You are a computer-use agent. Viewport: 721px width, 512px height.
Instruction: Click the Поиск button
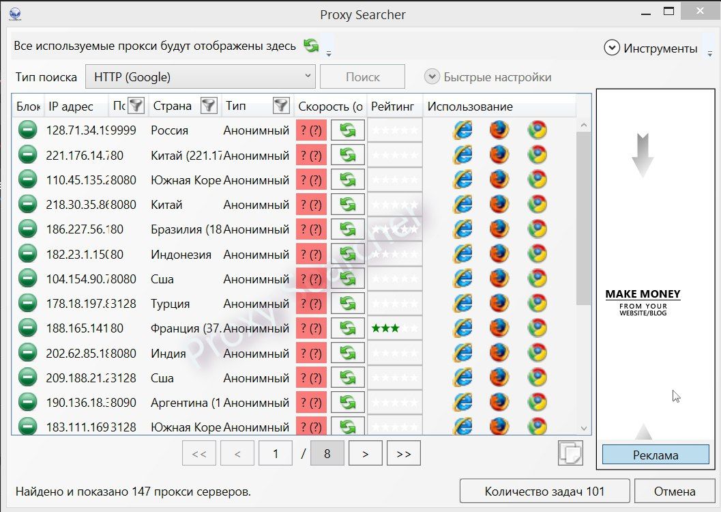[x=362, y=77]
